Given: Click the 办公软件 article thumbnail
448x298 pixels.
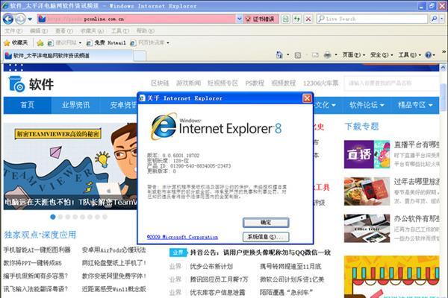Looking at the screenshot, I should pyautogui.click(x=367, y=228).
